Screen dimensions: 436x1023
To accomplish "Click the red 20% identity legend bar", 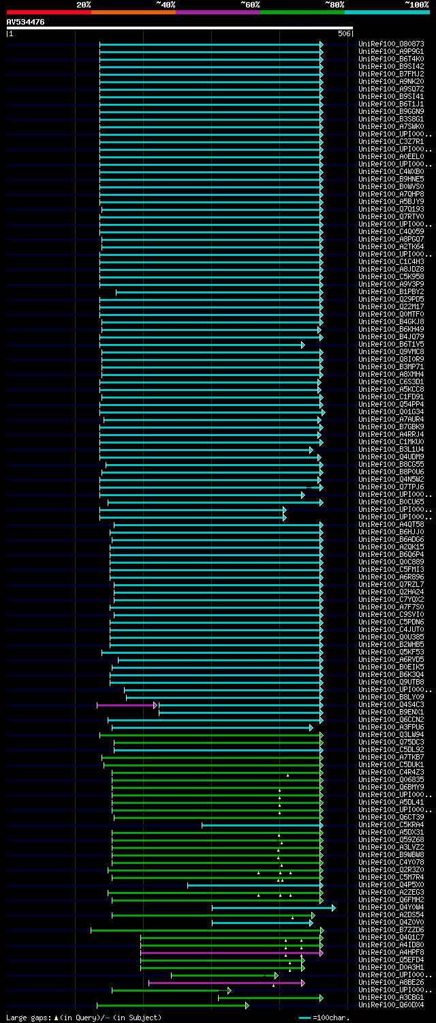I will pos(49,12).
